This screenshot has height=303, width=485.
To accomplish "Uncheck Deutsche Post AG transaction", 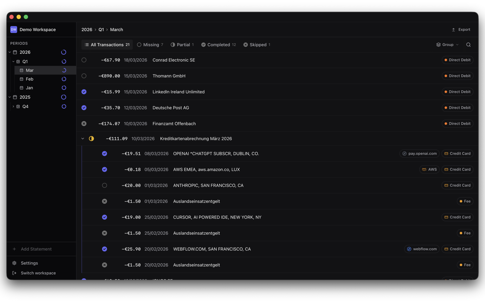I will pos(84,108).
